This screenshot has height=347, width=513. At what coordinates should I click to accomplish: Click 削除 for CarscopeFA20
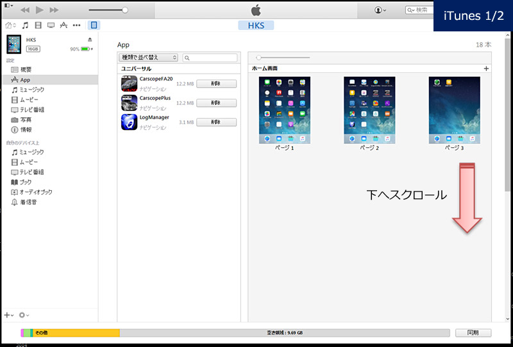click(x=216, y=84)
